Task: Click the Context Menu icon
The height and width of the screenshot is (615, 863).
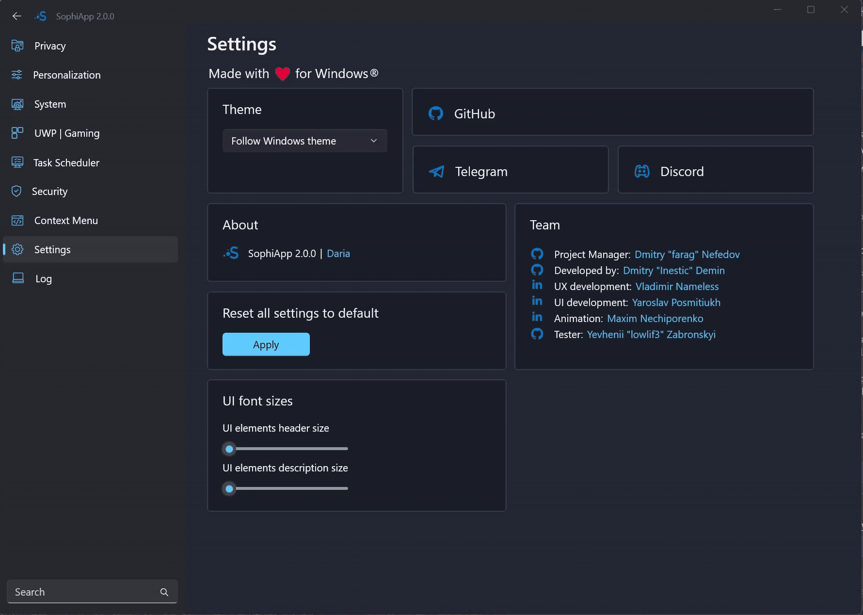Action: tap(17, 221)
